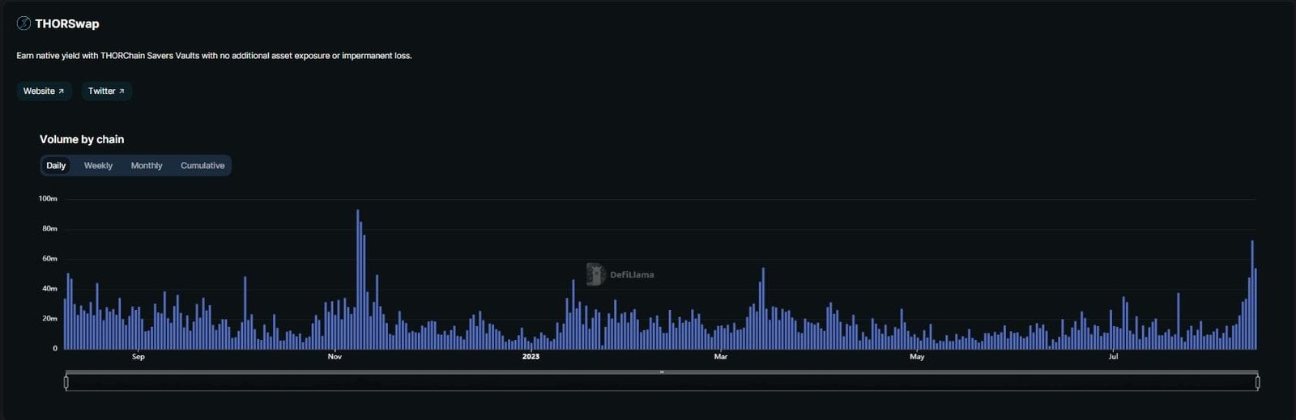Viewport: 1296px width, 420px height.
Task: Switch to Monthly volume view
Action: click(147, 166)
